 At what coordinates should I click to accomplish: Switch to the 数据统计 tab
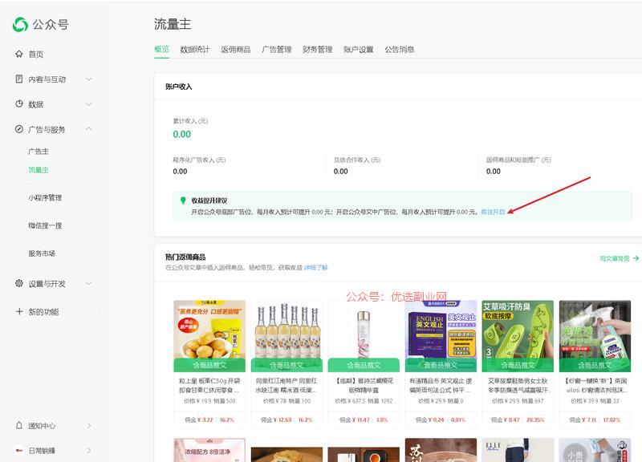tap(195, 50)
